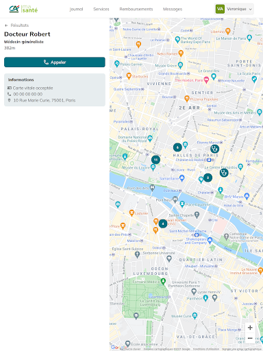This screenshot has width=263, height=351.
Task: Select stethoscope marker near Centre Pompidou
Action: click(224, 173)
